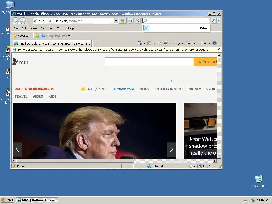
Task: Open the ENTERTAINMENT section link
Action: coord(169,89)
